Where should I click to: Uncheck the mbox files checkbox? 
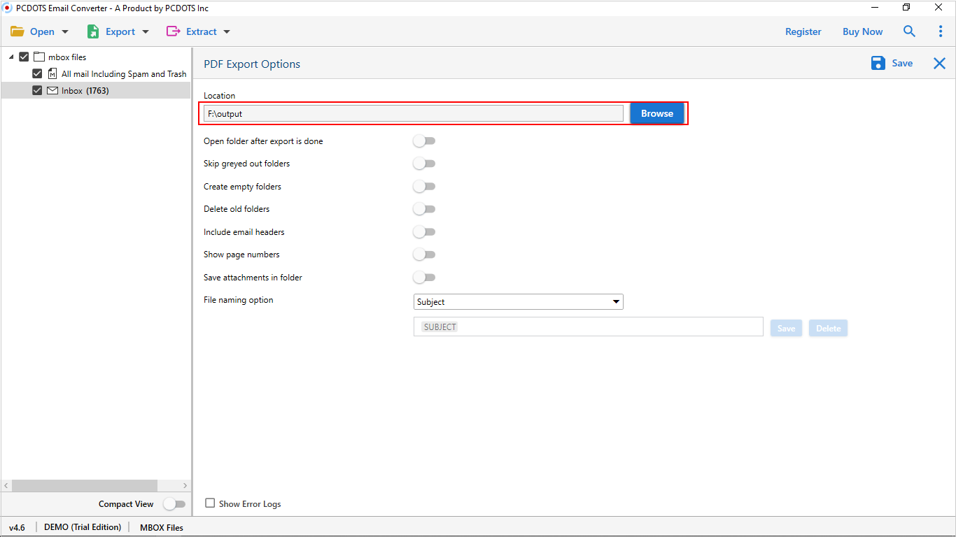click(24, 57)
